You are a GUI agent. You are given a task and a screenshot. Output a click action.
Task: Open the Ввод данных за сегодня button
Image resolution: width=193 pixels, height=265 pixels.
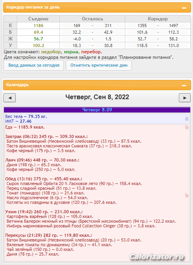[x=34, y=65]
